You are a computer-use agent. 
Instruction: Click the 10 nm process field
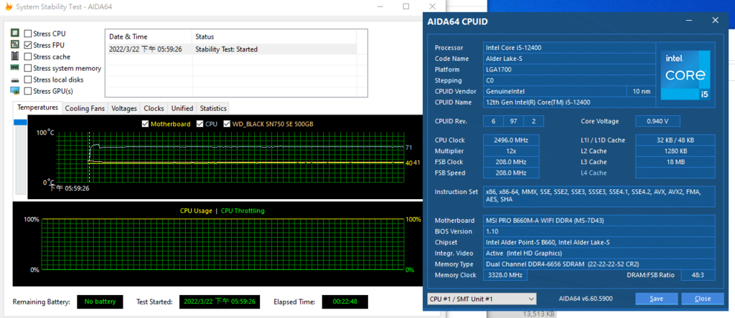coord(641,91)
